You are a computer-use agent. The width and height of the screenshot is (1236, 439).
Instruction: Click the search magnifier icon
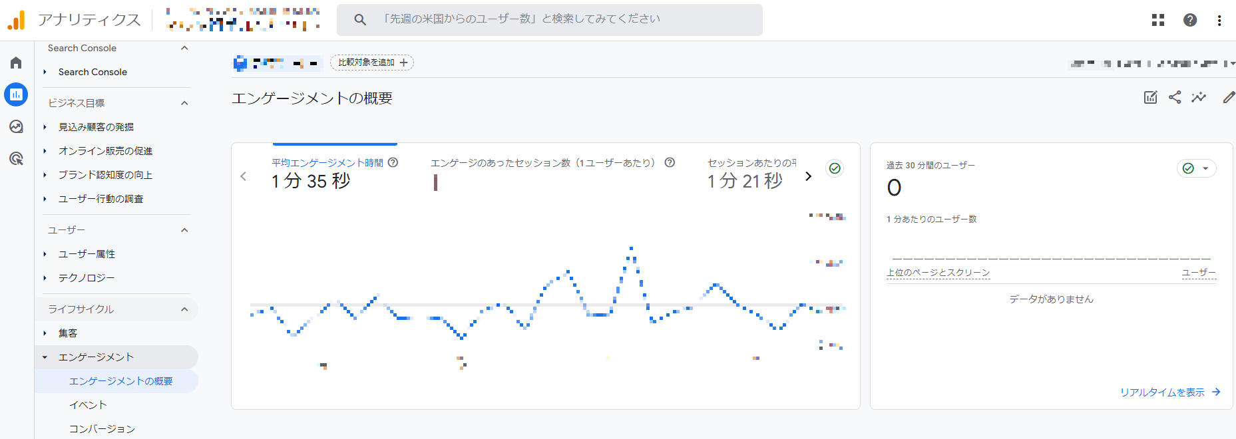click(360, 19)
